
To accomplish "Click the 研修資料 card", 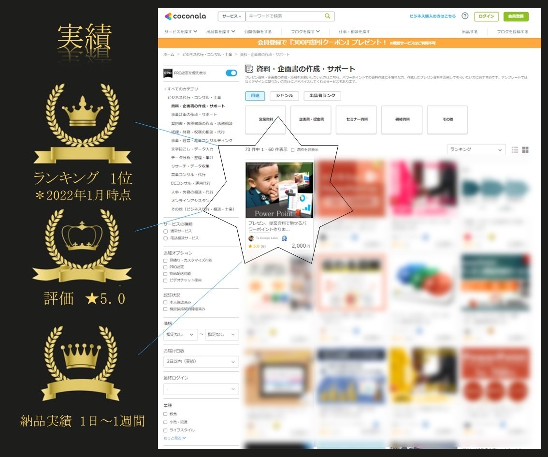I will (x=402, y=119).
